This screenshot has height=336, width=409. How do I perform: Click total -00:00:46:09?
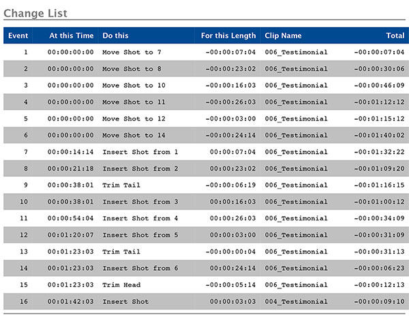pos(379,86)
